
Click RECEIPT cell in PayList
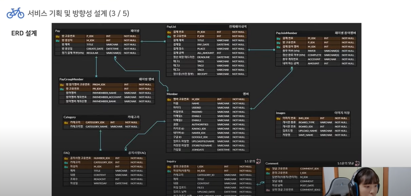pos(206,74)
